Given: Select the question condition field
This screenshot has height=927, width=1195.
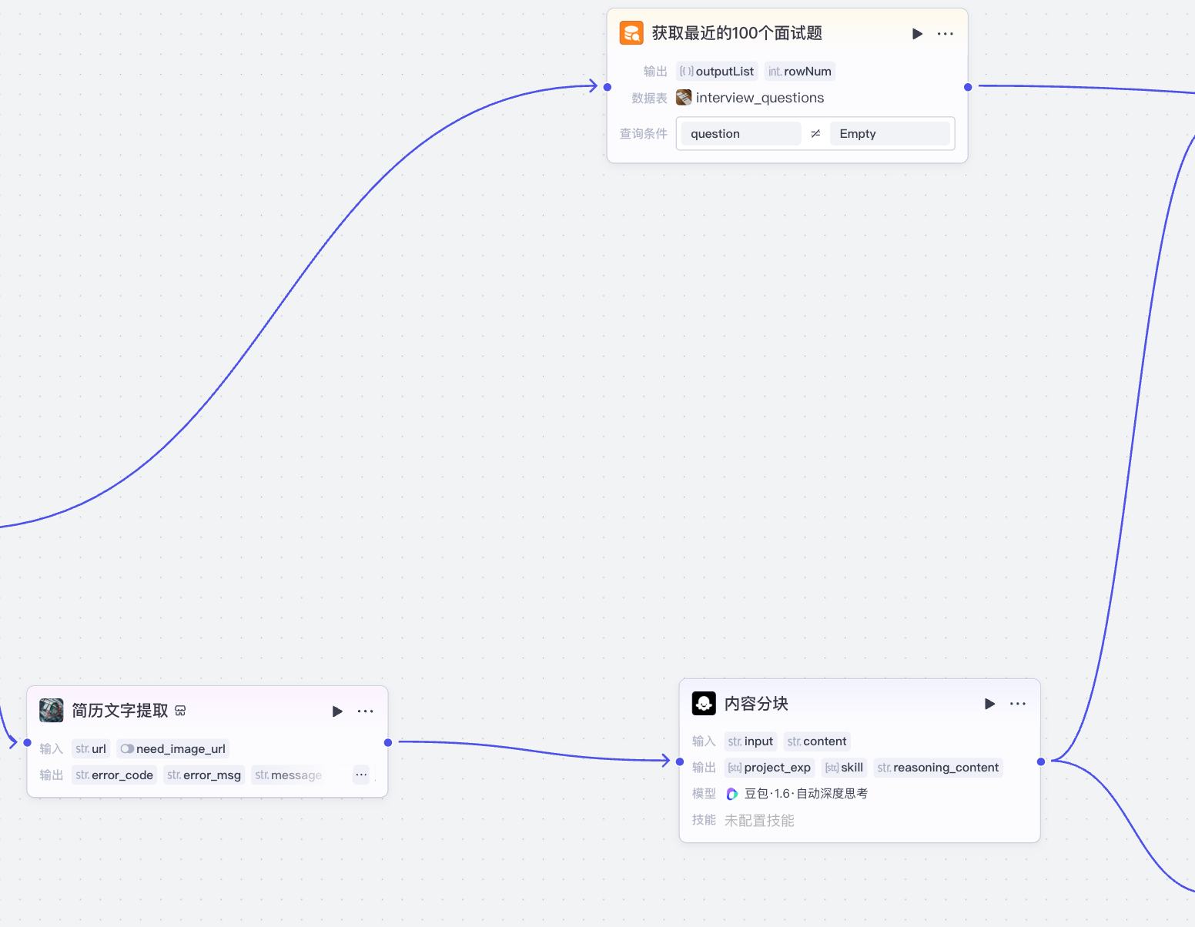Looking at the screenshot, I should coord(741,134).
